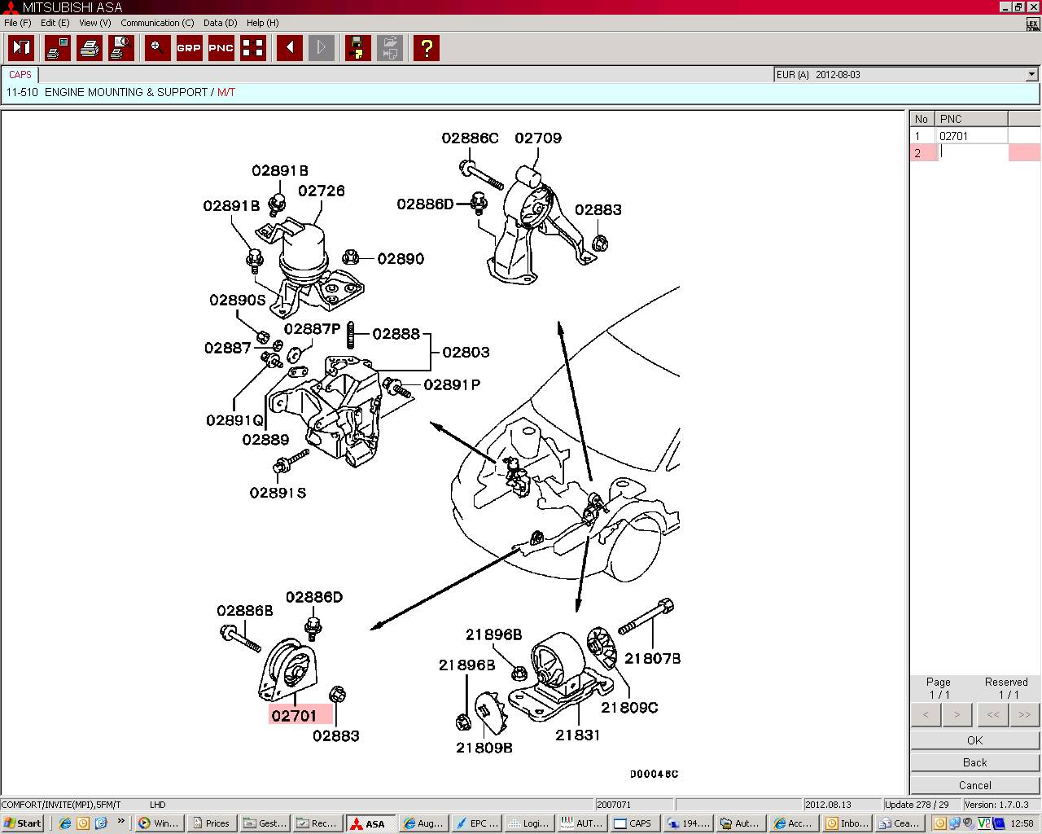The image size is (1042, 834).
Task: Click the reserved '>>' button
Action: coord(1025,715)
